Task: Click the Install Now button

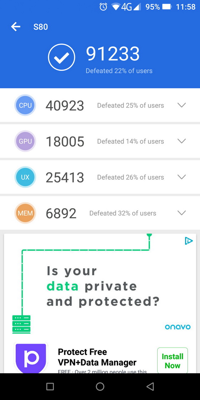Action: tap(172, 361)
